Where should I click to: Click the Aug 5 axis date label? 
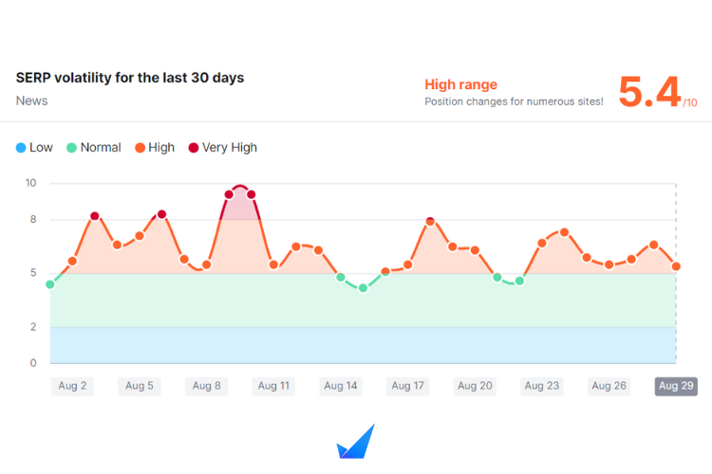point(140,386)
